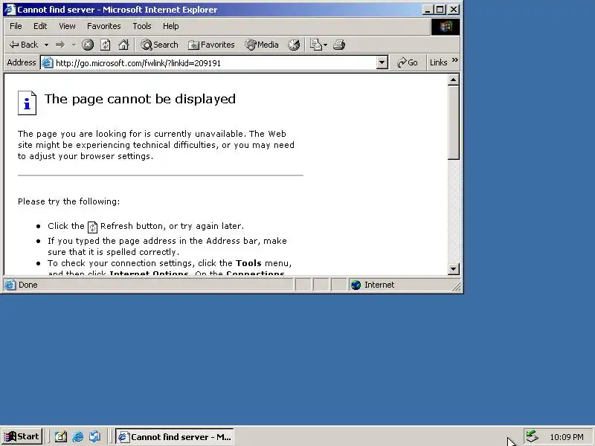The width and height of the screenshot is (595, 446).
Task: Open the View menu
Action: tap(67, 26)
